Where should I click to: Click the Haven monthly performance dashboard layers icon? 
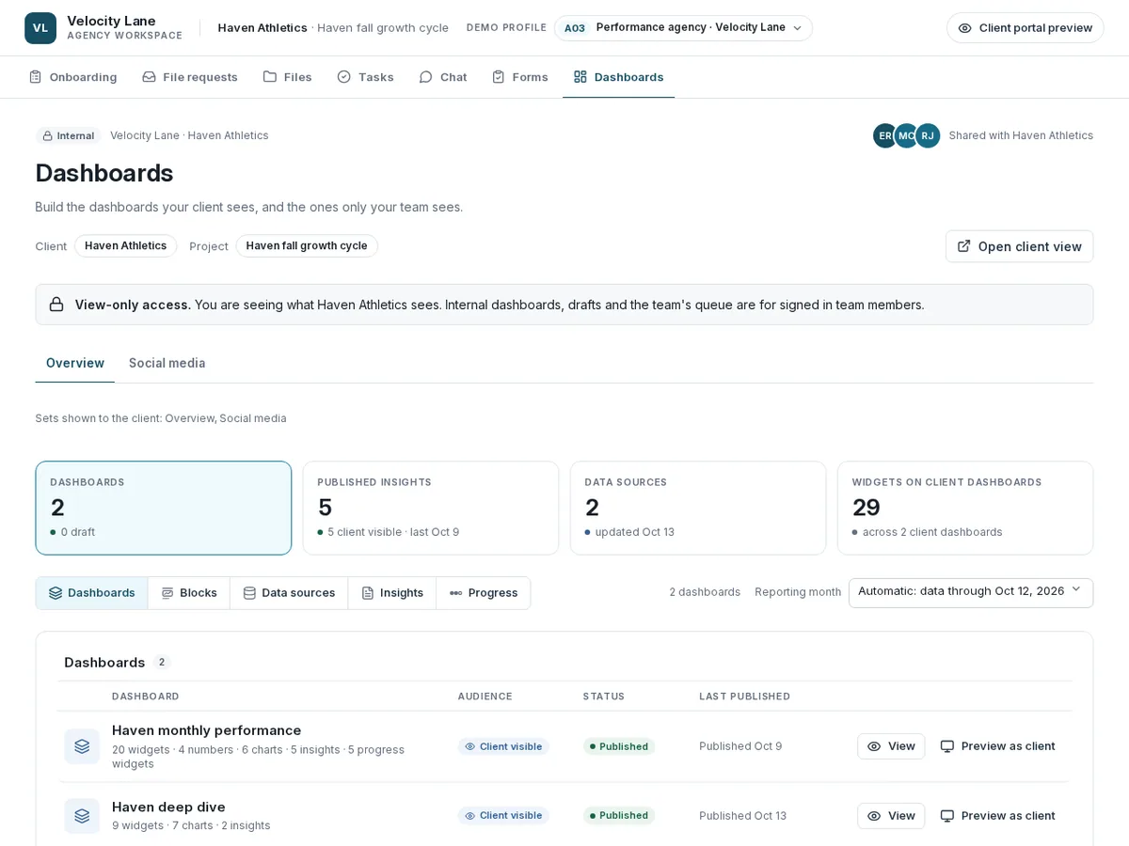point(82,746)
